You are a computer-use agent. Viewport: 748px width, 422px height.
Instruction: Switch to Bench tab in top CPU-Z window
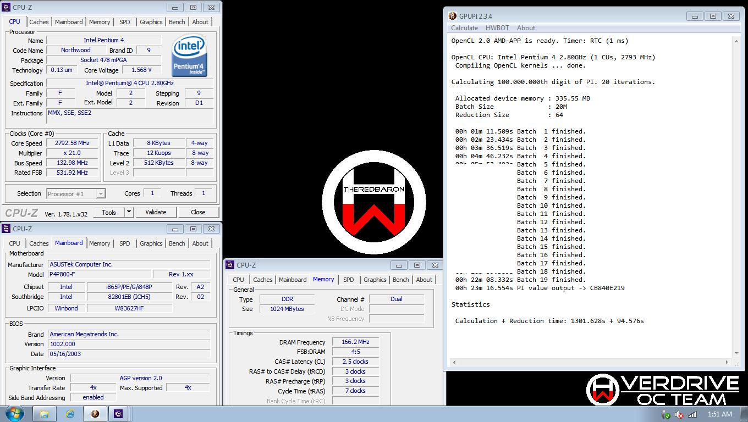click(x=177, y=22)
